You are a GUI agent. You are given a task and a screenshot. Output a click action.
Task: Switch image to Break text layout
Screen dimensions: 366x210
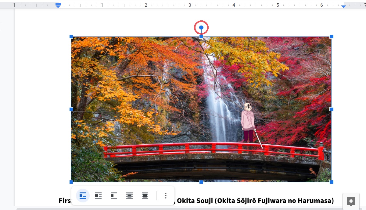tap(114, 196)
